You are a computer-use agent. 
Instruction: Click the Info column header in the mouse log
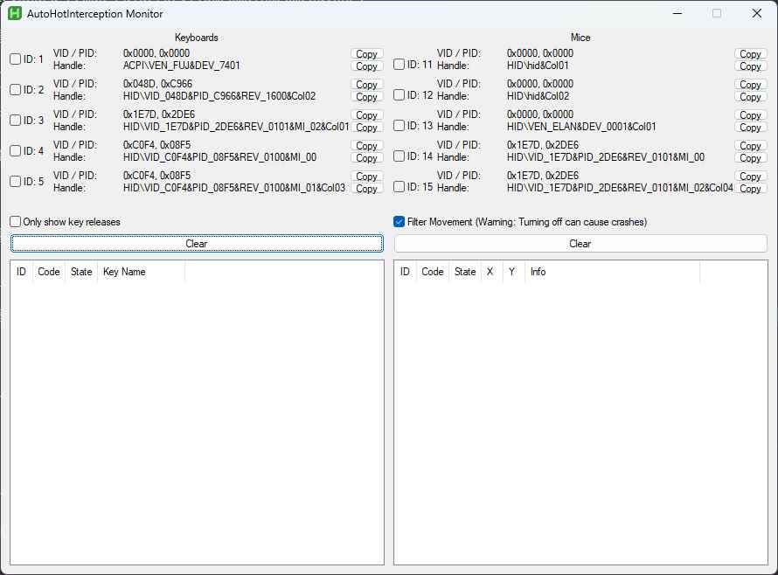pyautogui.click(x=538, y=272)
